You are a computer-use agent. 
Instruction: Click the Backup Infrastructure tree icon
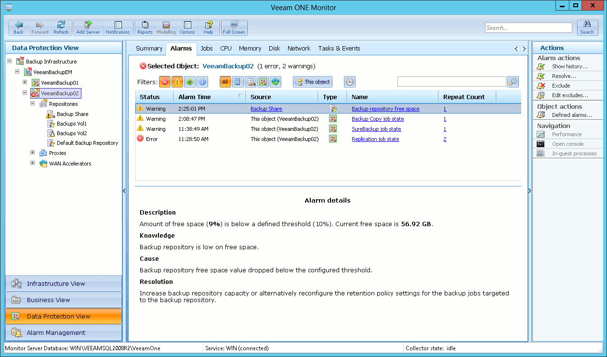[x=20, y=62]
